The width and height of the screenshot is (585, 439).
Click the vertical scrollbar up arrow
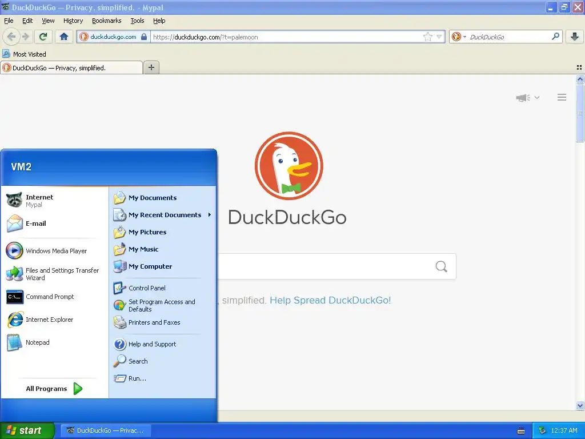580,79
